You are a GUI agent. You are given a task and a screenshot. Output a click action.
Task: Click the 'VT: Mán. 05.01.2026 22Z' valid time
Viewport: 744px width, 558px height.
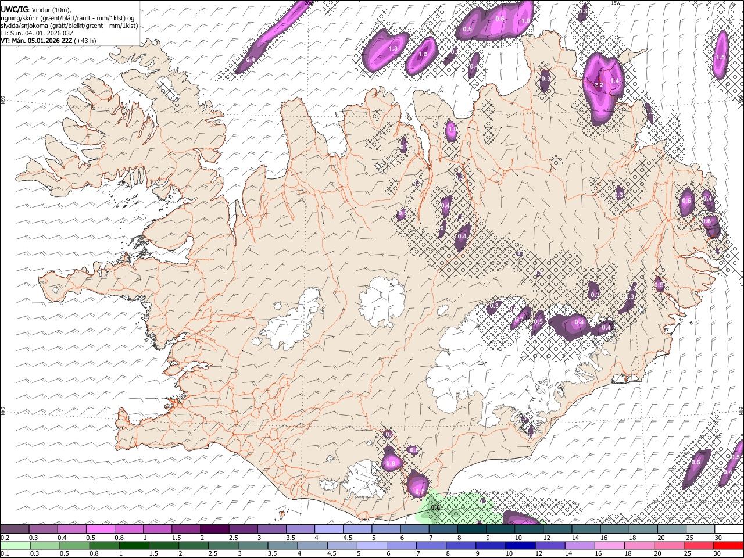click(x=37, y=41)
